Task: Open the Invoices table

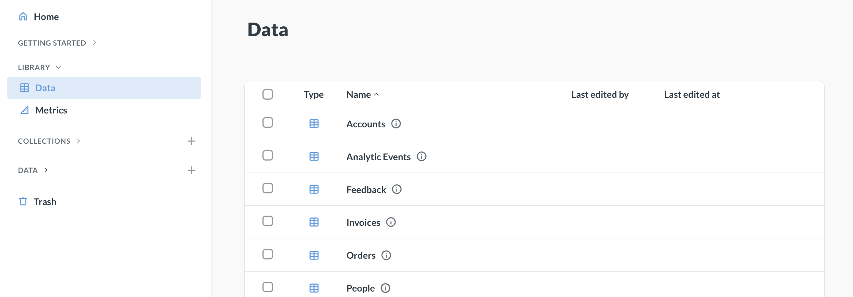Action: (363, 223)
